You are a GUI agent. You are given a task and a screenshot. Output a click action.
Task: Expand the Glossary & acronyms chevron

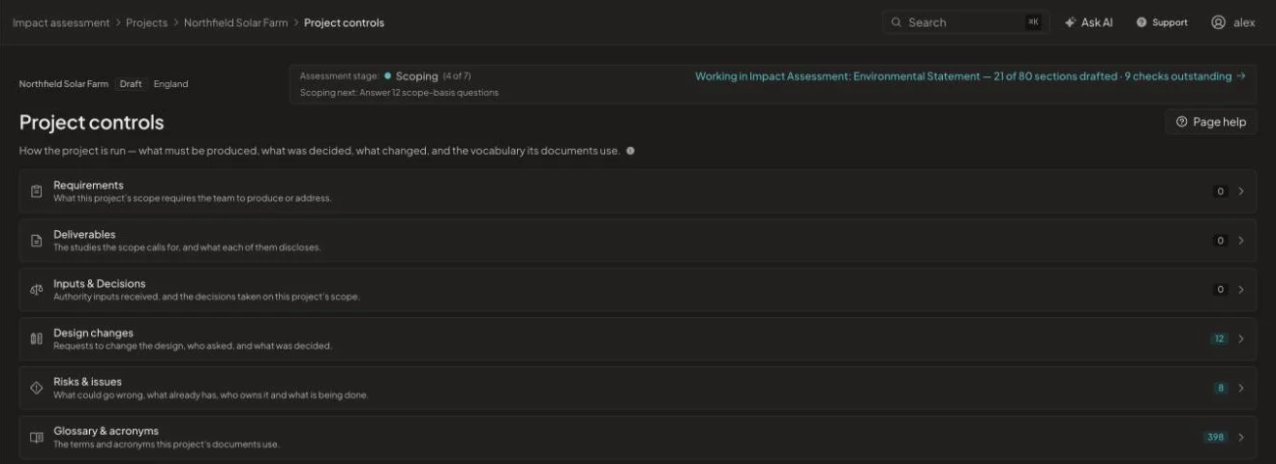tap(1241, 437)
